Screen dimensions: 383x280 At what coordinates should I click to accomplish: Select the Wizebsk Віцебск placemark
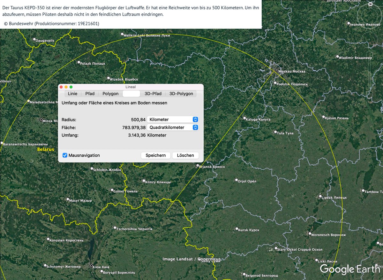(109, 78)
